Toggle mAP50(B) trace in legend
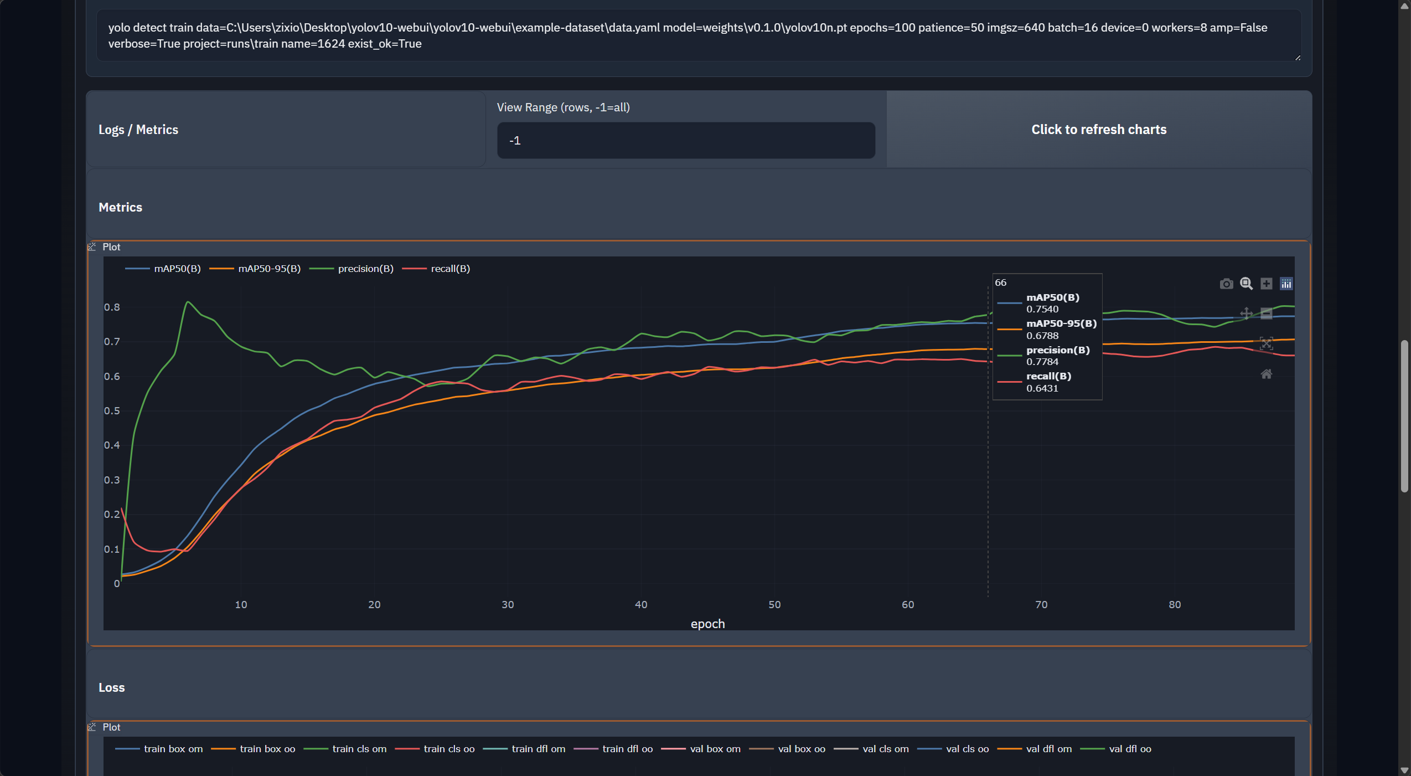Screen dimensions: 1411x776 pos(176,269)
